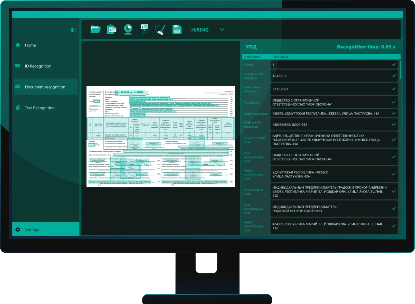This screenshot has height=304, width=415.
Task: Click the broom clear icon
Action: pyautogui.click(x=160, y=29)
